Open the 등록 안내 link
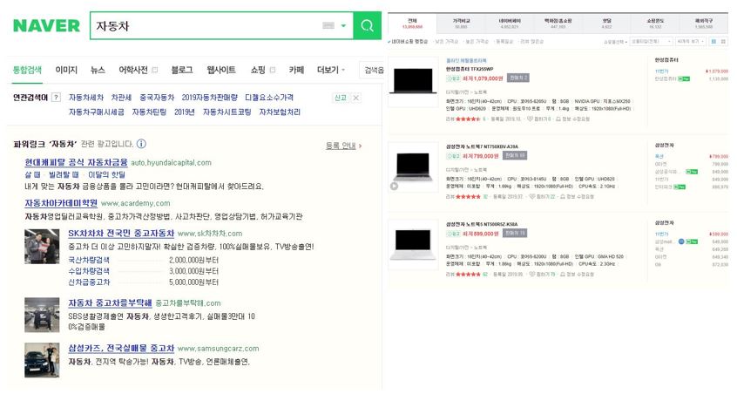Screen dimensions: 737x394 343,146
